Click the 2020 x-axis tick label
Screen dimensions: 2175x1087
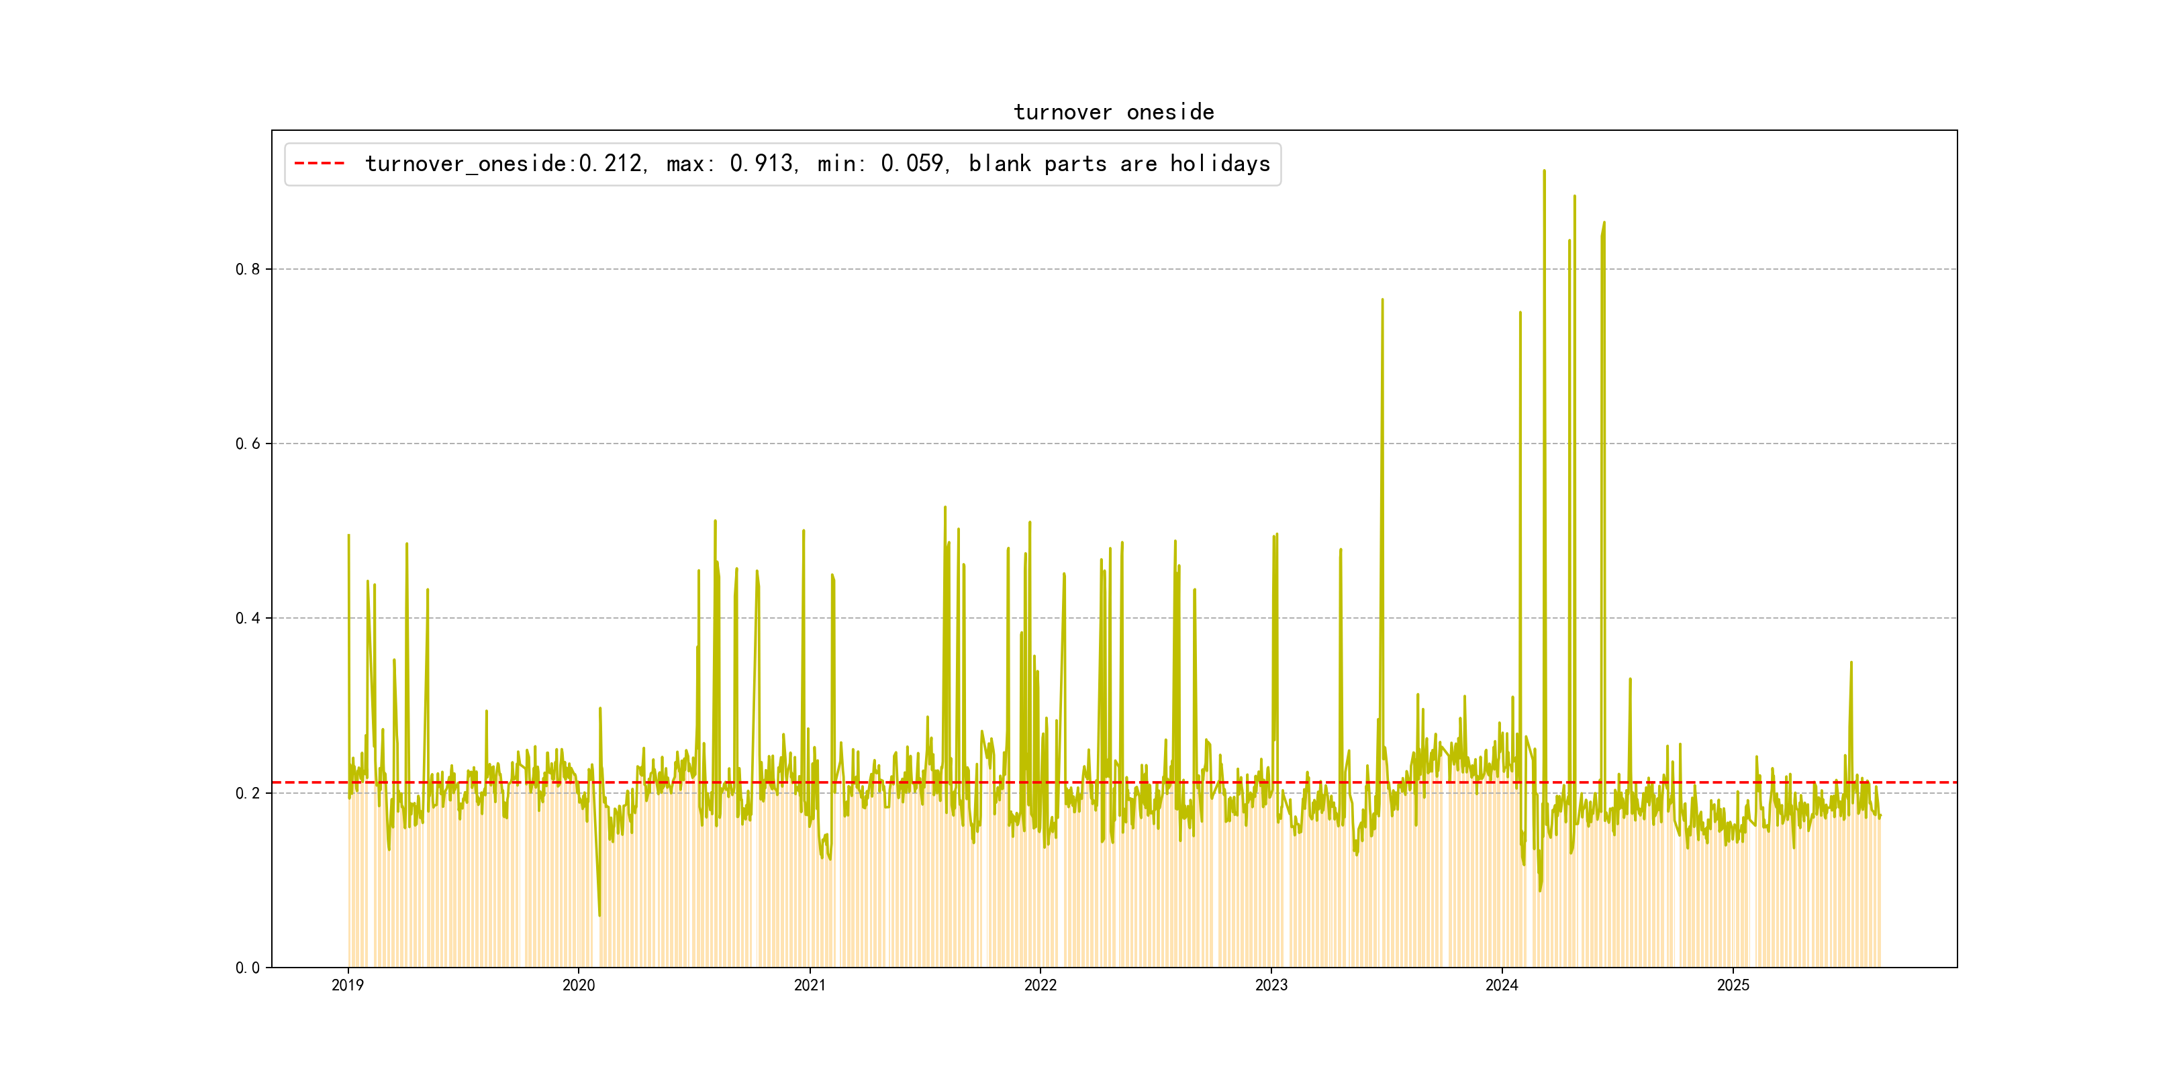(x=579, y=985)
